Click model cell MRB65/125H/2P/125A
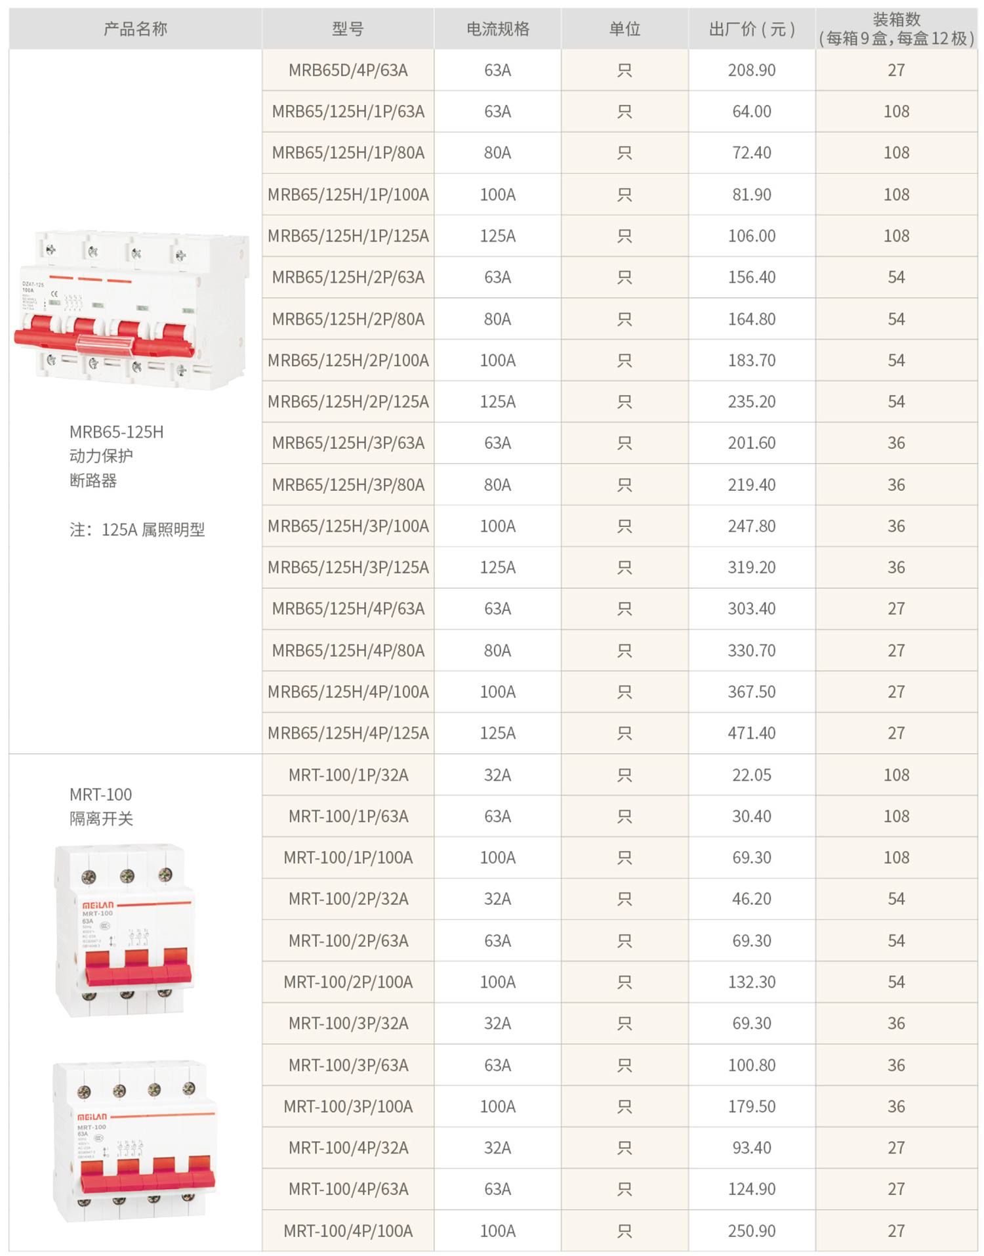 (x=348, y=402)
